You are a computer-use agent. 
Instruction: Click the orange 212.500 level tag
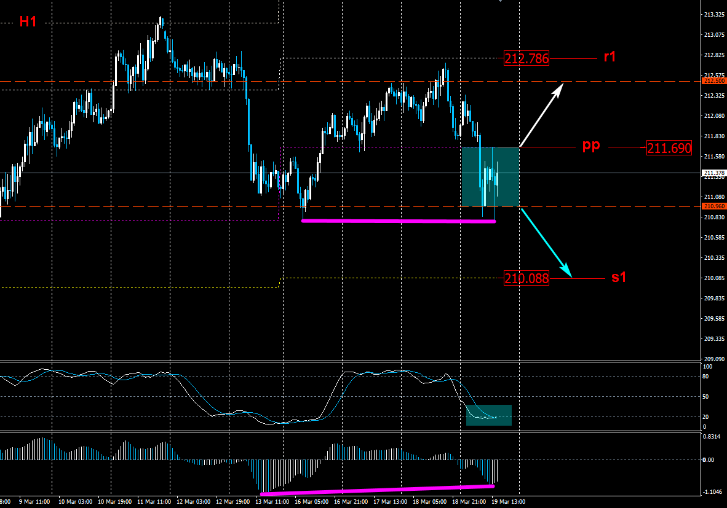714,81
